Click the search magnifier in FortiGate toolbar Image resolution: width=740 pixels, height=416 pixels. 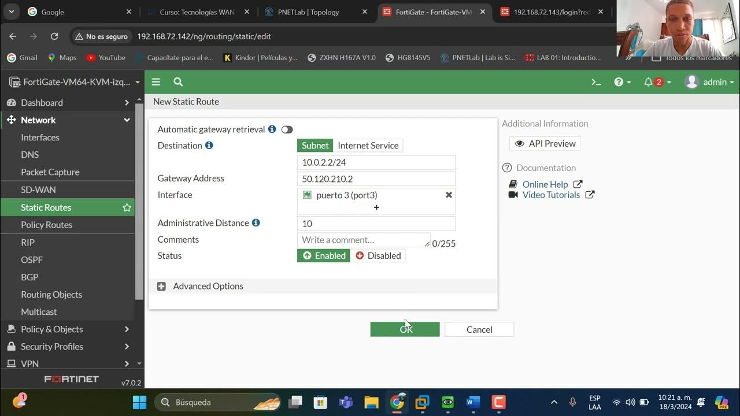pyautogui.click(x=178, y=82)
